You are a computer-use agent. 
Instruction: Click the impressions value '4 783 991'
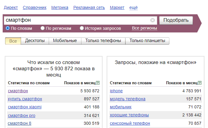point(192,91)
